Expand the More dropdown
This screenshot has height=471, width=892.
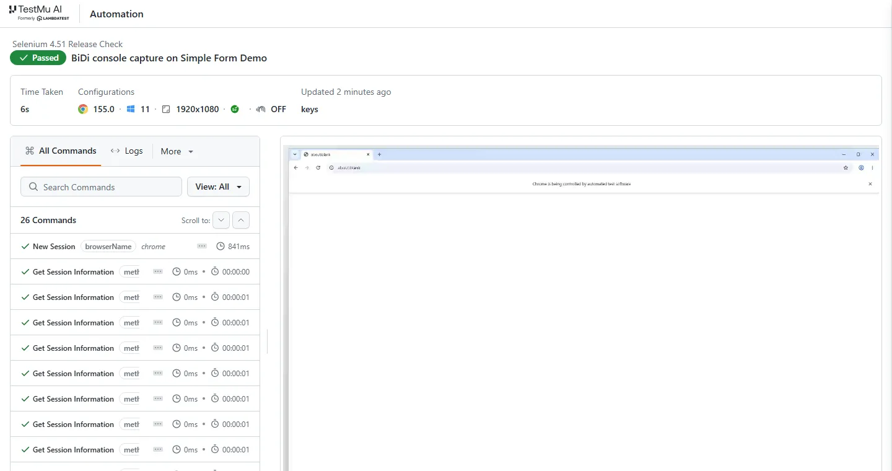coord(177,151)
